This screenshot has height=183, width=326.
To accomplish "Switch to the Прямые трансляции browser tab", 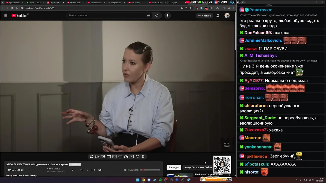I will (x=15, y=3).
